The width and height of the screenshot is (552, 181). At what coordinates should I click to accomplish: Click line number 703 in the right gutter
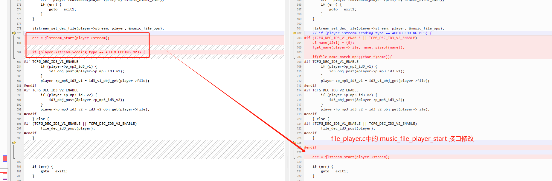click(299, 38)
